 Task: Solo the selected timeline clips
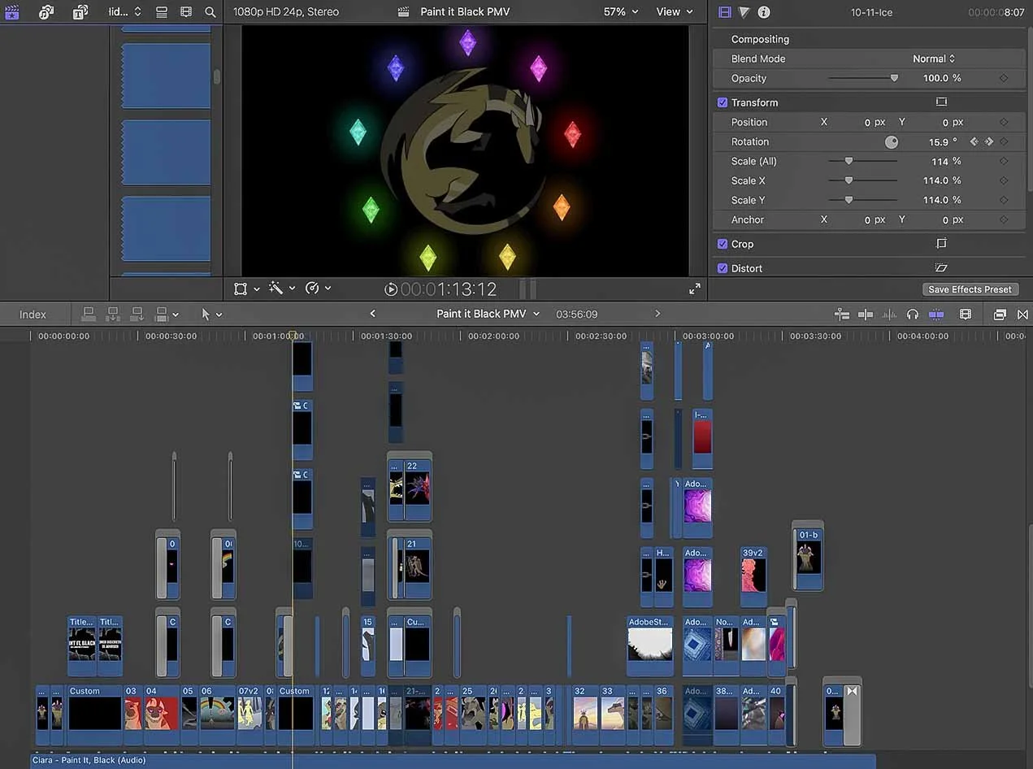click(x=913, y=314)
